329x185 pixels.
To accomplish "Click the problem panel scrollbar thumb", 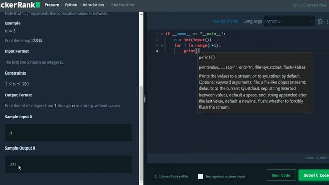I will [141, 133].
